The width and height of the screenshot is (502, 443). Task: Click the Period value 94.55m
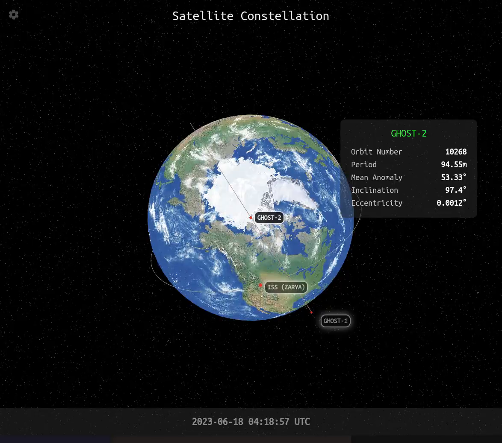(x=454, y=165)
